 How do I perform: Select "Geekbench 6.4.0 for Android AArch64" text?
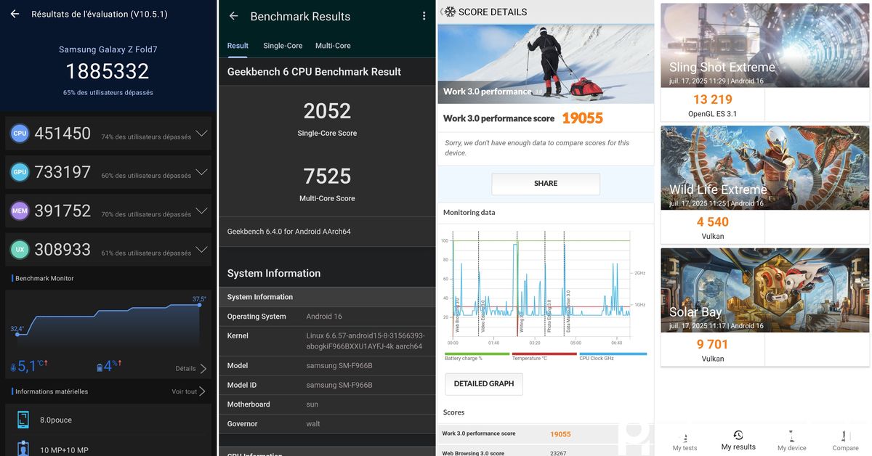289,232
